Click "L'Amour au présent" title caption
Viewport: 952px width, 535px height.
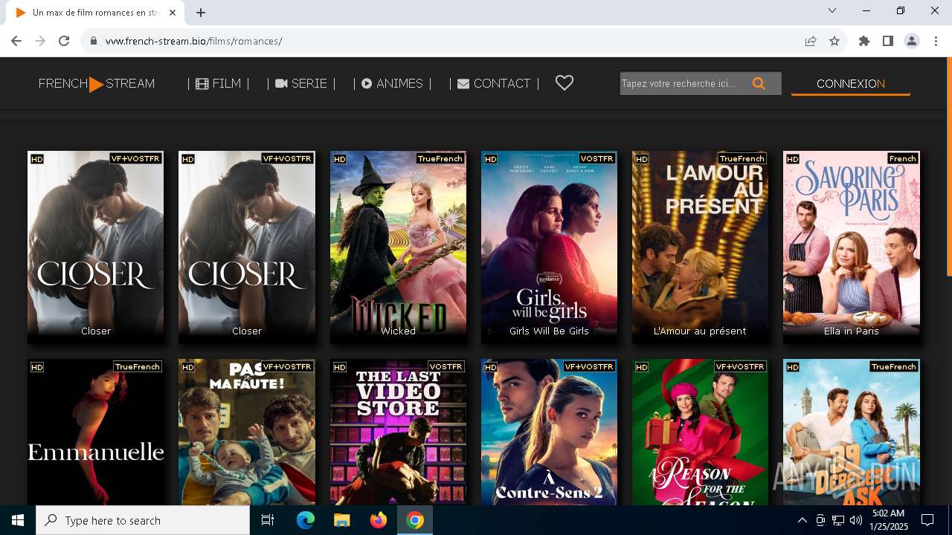pos(700,331)
